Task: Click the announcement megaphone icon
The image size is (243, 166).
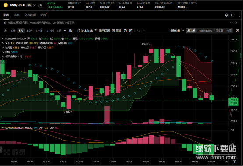Action: click(5, 23)
